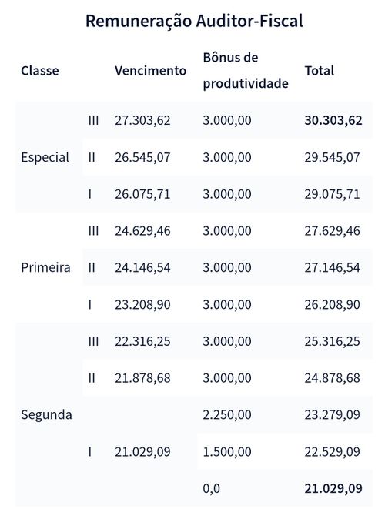Select the Total column header
This screenshot has height=509, width=385.
click(x=320, y=71)
